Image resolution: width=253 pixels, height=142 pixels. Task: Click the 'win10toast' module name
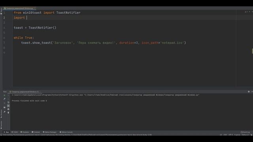pos(32,13)
